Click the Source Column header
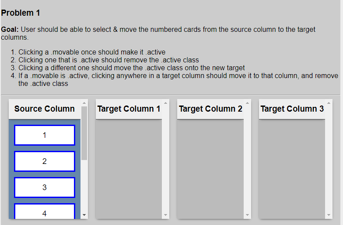The image size is (343, 225). tap(45, 109)
